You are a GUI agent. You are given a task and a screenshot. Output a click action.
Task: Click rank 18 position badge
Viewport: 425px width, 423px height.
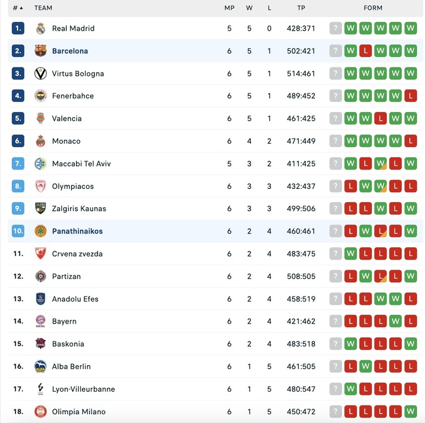tap(18, 411)
